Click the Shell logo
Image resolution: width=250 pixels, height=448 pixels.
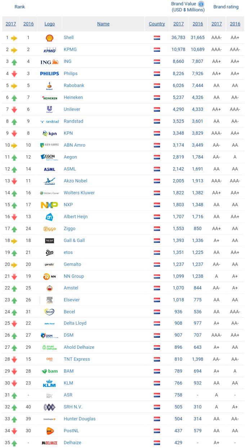click(49, 38)
